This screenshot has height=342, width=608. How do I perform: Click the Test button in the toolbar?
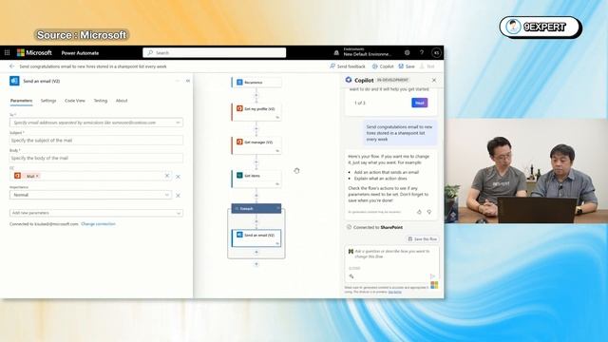[x=427, y=66]
